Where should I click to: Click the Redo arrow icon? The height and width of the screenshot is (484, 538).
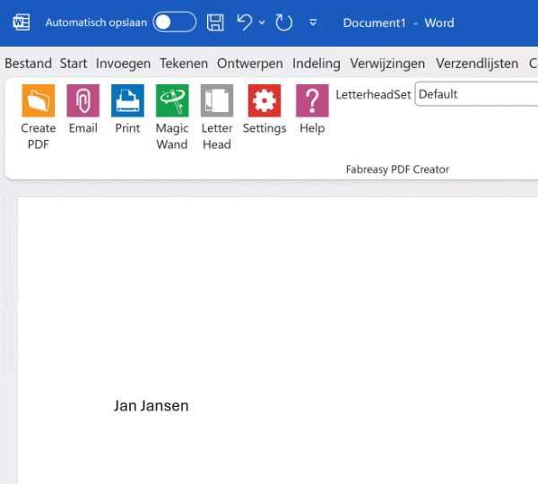pyautogui.click(x=284, y=22)
